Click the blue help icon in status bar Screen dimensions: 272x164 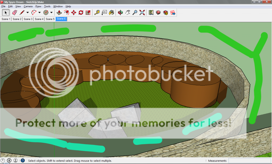pyautogui.click(x=23, y=161)
